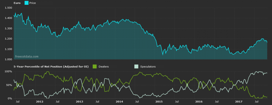This screenshot has height=105, width=272.
Task: Click the cyan Price legend swatch
Action: [x=26, y=3]
